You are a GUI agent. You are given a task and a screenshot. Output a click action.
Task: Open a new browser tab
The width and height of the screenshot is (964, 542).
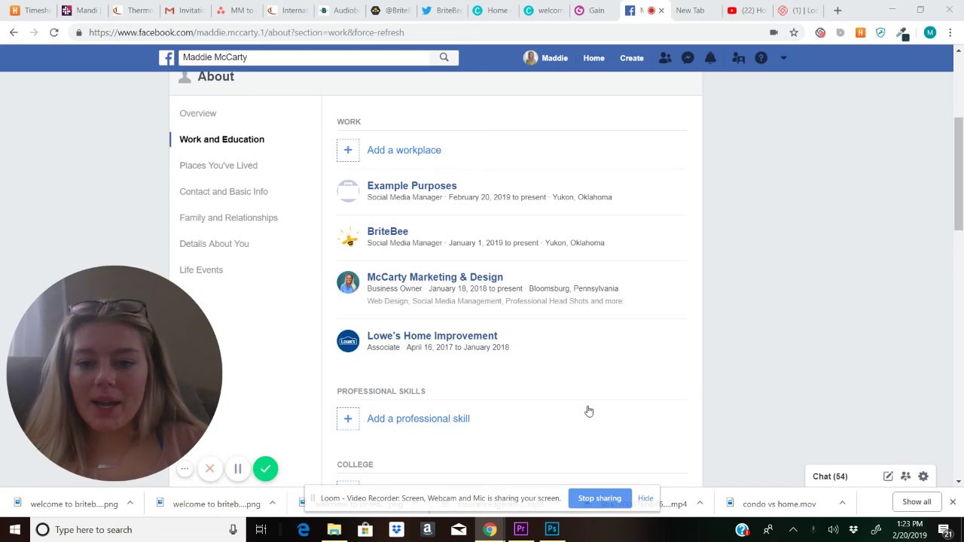pos(837,11)
